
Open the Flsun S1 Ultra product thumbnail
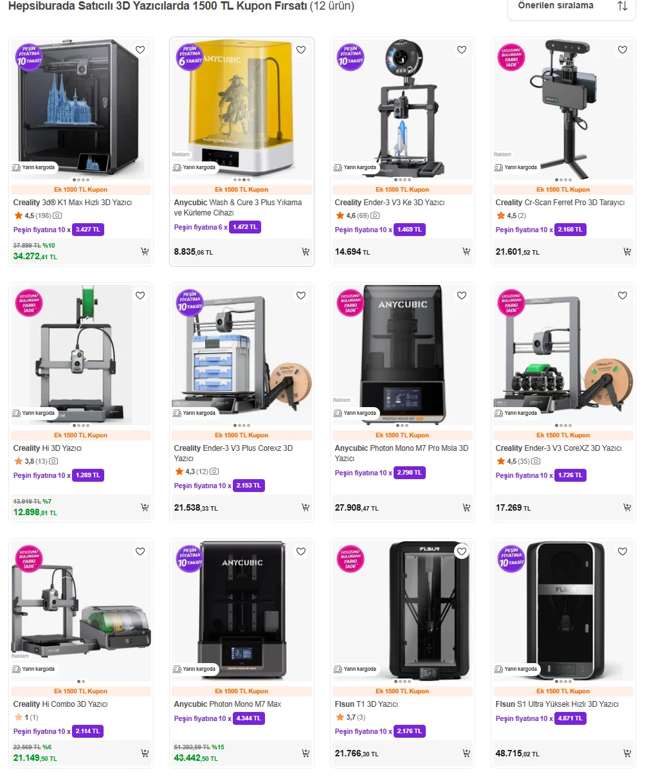coord(563,608)
